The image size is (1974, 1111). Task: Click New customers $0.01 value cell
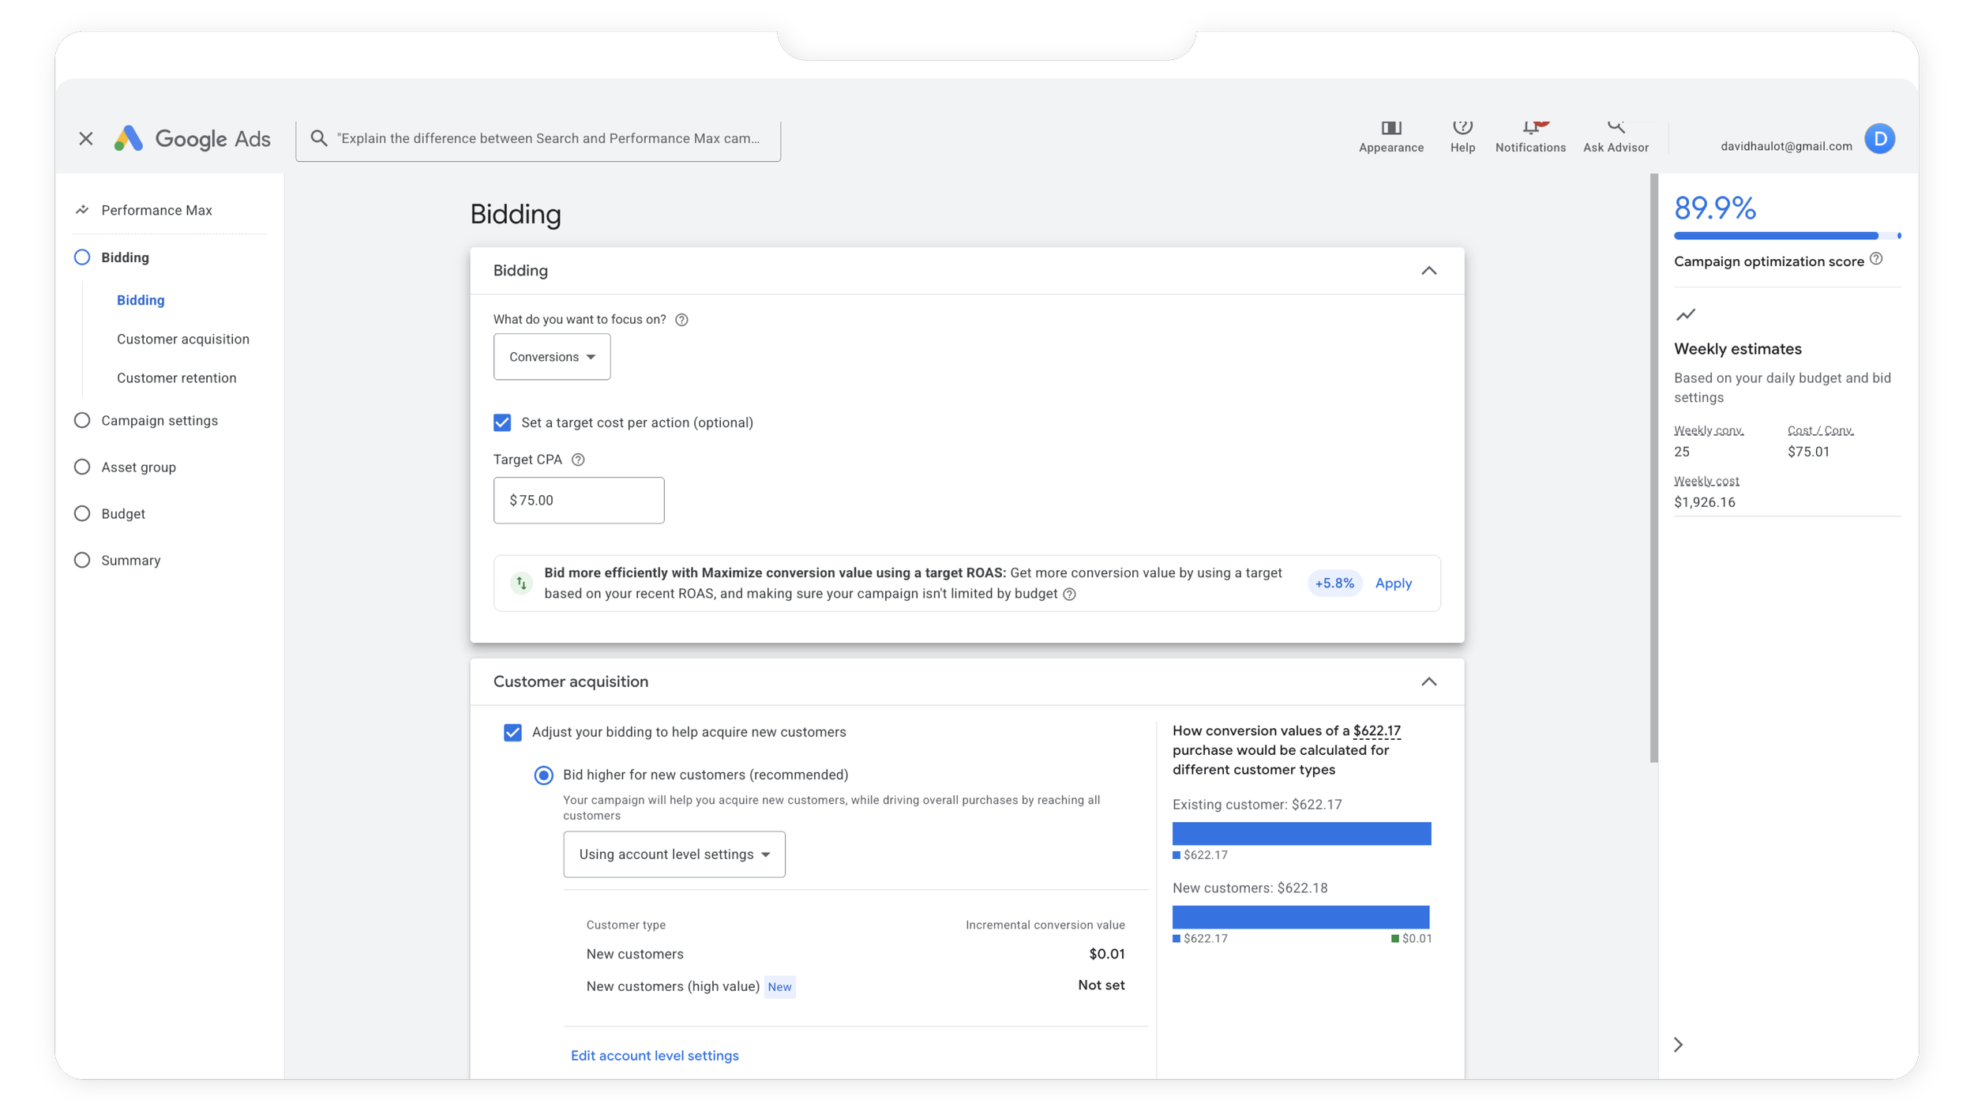tap(1106, 955)
